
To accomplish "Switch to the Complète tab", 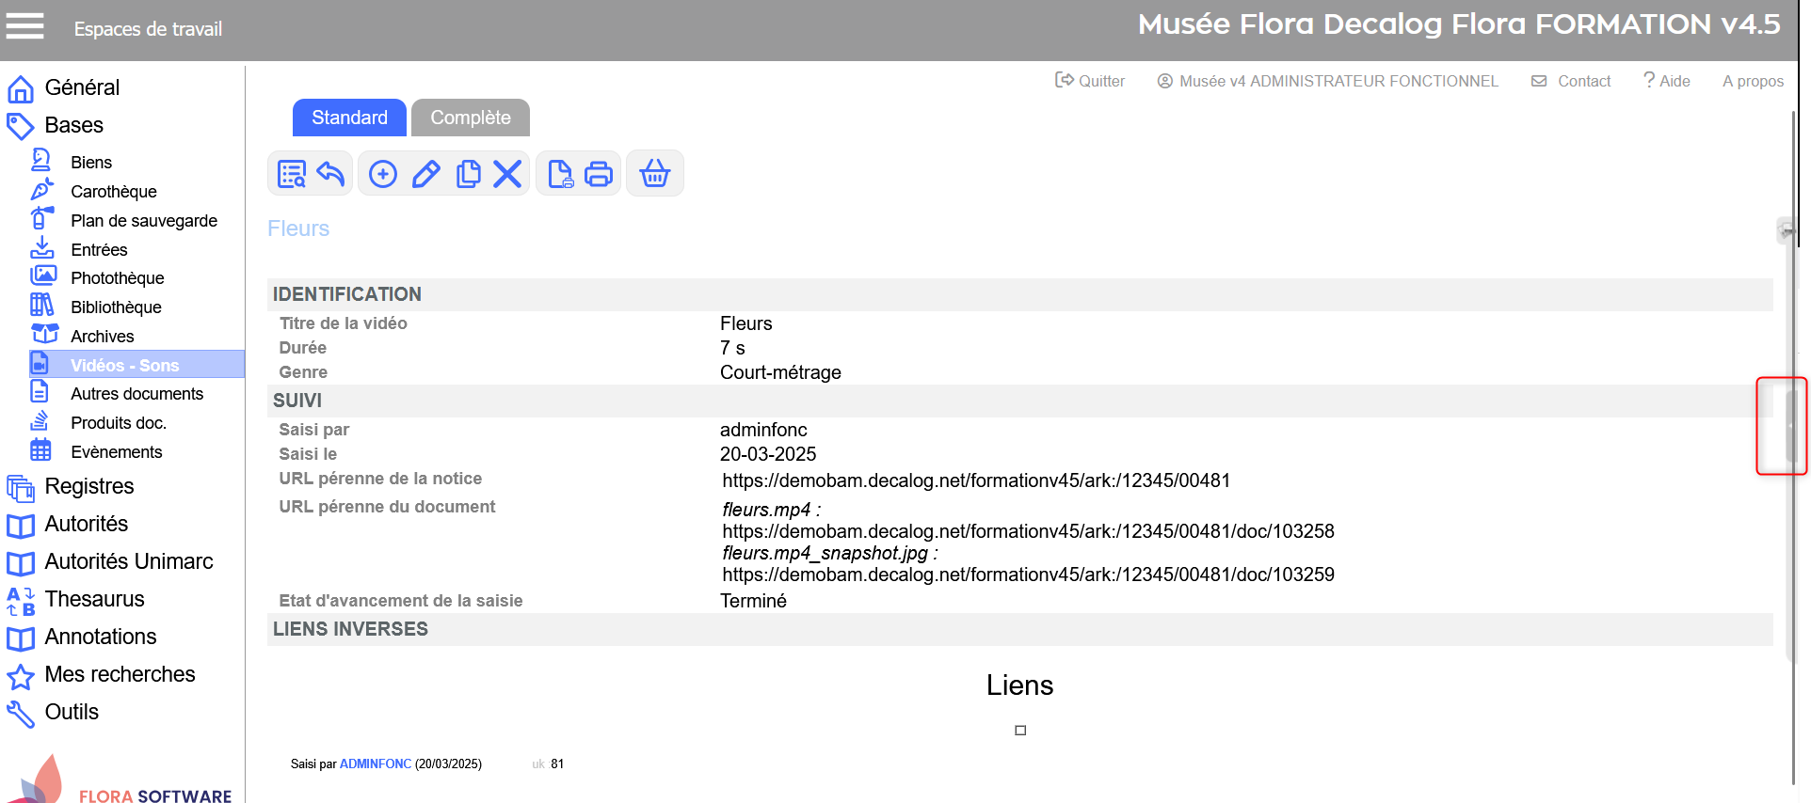I will click(x=470, y=118).
